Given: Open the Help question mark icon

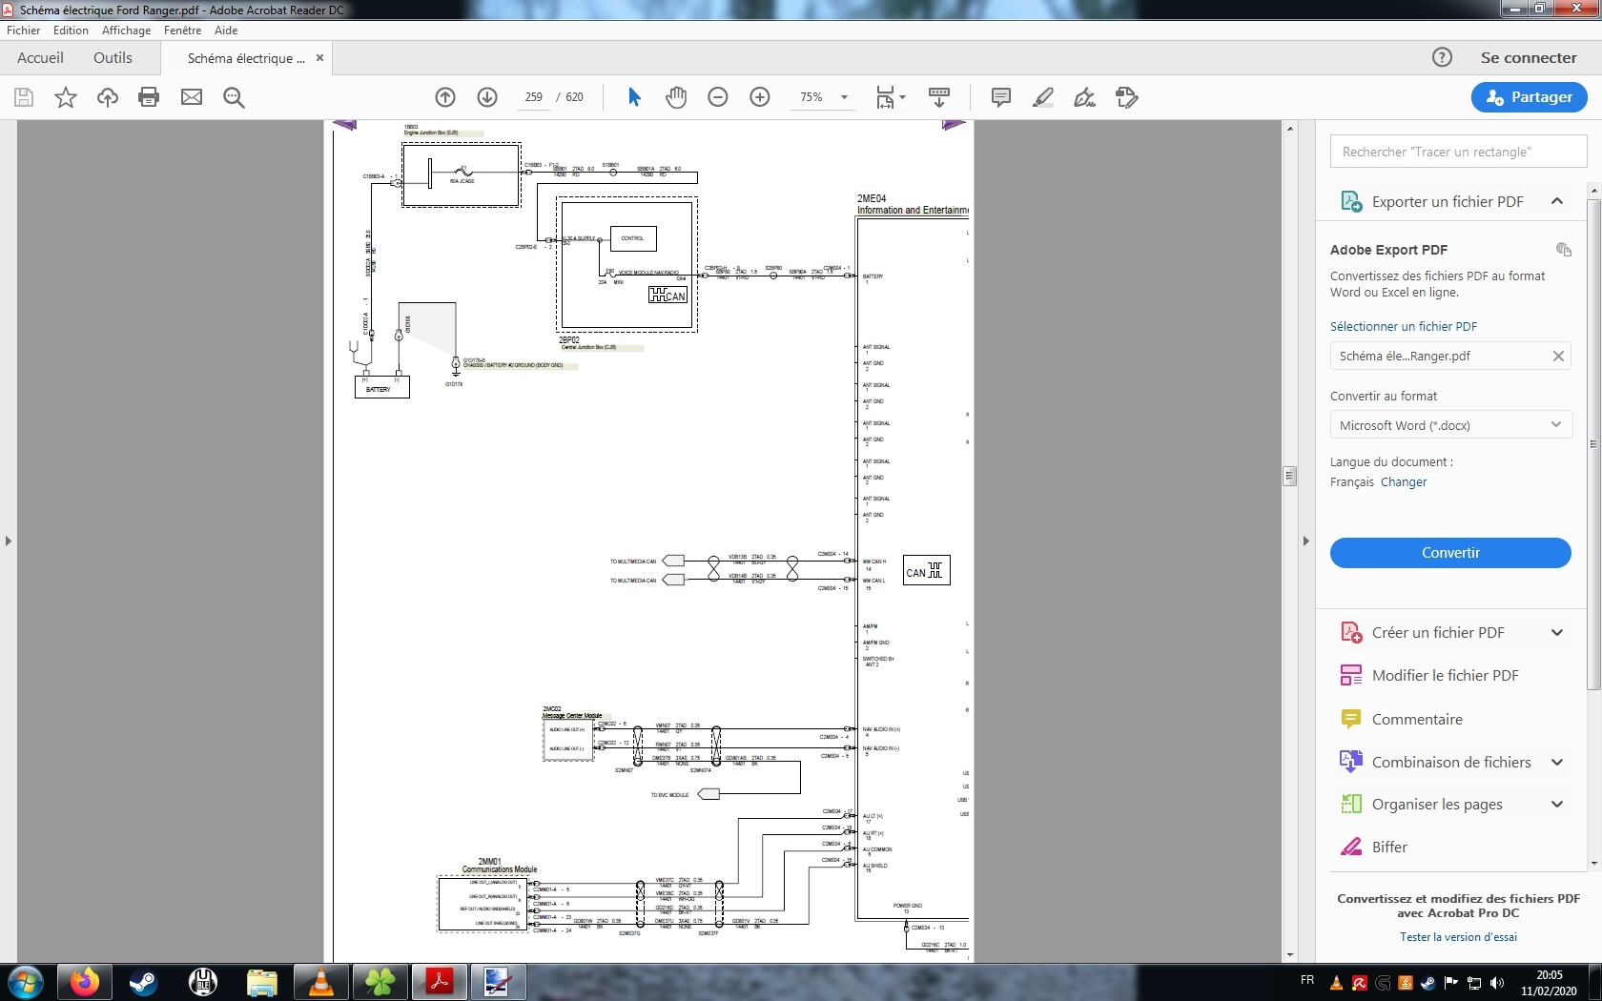Looking at the screenshot, I should pos(1442,57).
